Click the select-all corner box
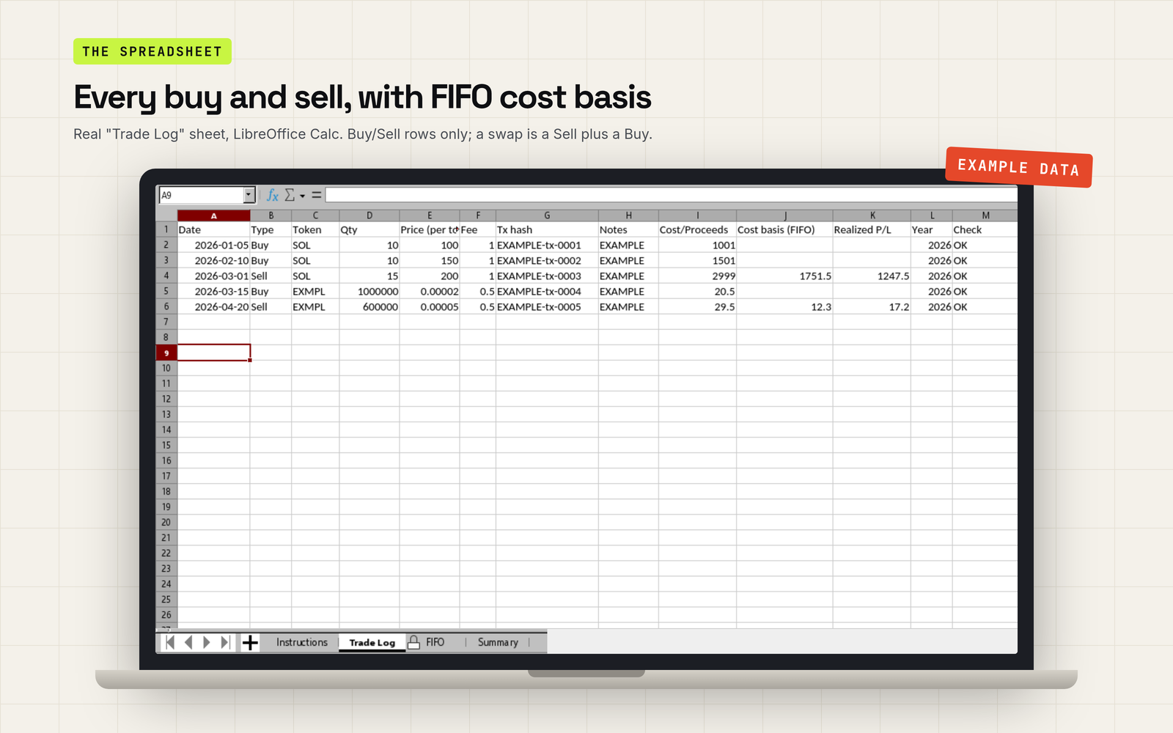The image size is (1173, 733). pos(166,216)
